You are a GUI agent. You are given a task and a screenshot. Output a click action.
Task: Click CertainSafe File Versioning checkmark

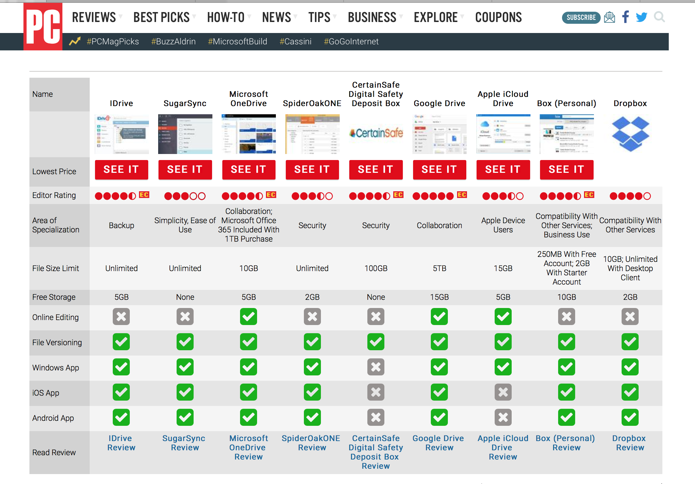[376, 342]
